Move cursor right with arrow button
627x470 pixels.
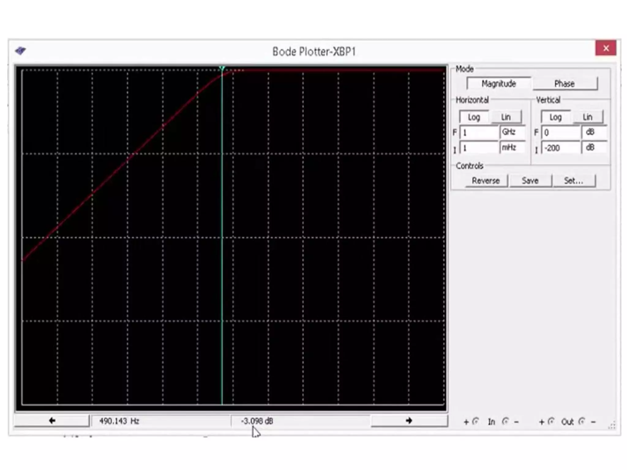pyautogui.click(x=409, y=421)
